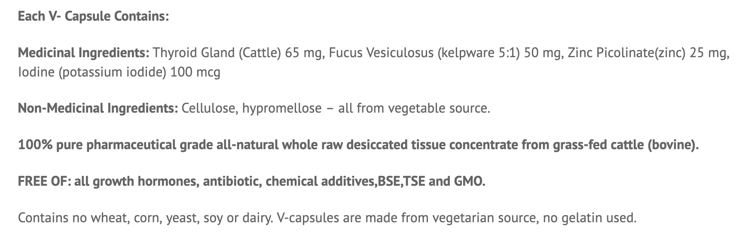Viewport: 739px width, 233px height.
Task: Click the 'Each V- Capsule Contains:' heading
Action: click(93, 16)
